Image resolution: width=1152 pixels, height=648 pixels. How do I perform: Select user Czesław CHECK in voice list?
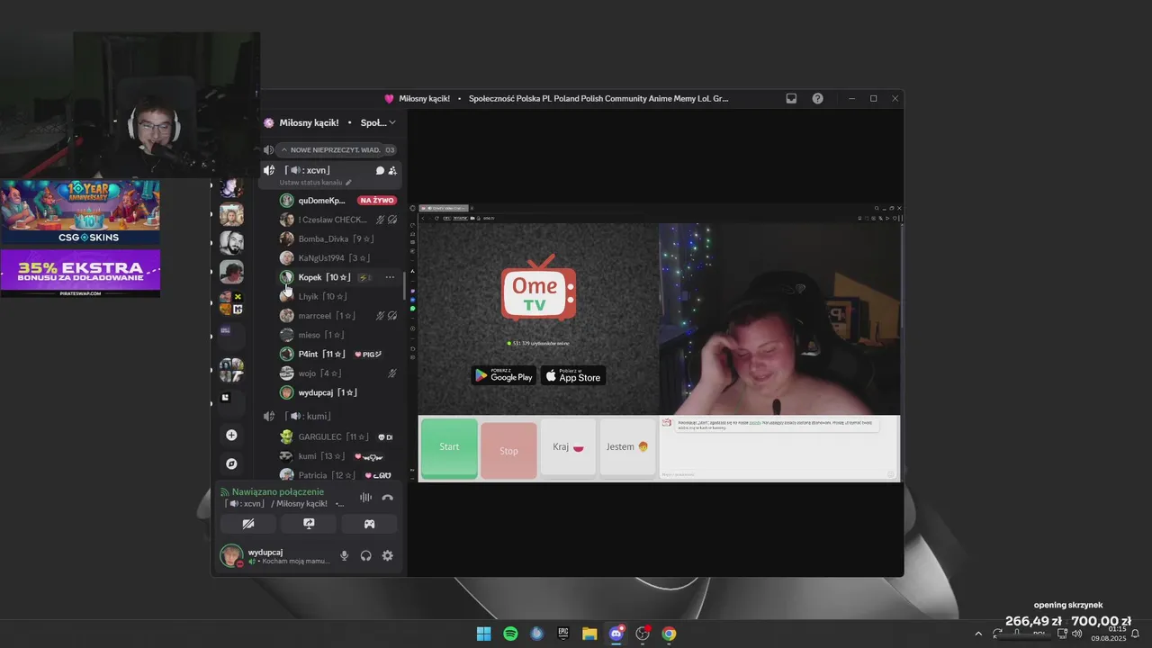pos(332,220)
